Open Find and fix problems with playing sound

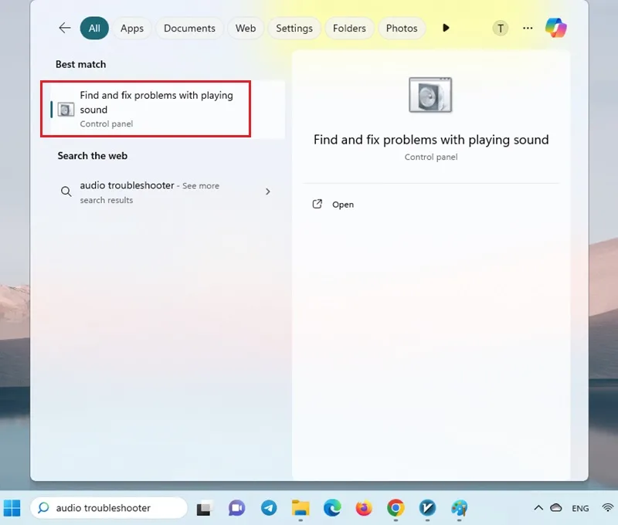click(146, 109)
